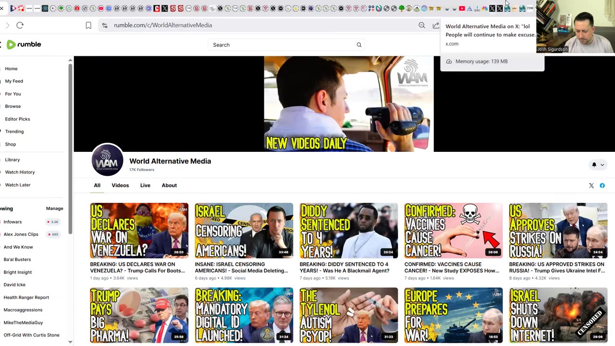Click the Manage following link

[54, 209]
